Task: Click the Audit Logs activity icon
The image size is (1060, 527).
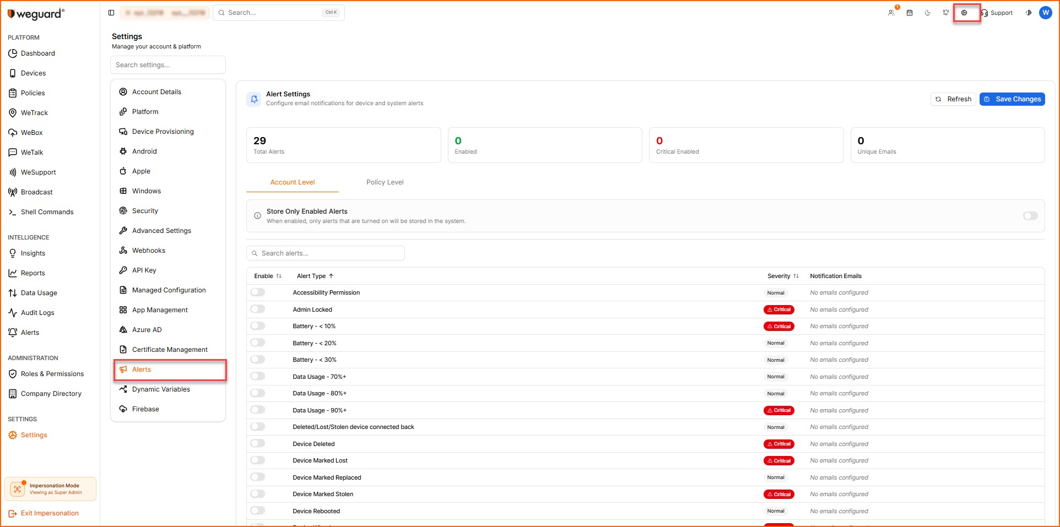Action: tap(13, 313)
